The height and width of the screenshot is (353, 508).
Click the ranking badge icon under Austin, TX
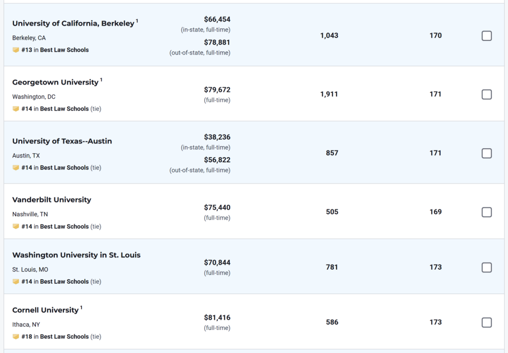pyautogui.click(x=16, y=168)
